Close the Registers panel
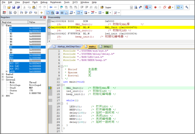Screen dimensions: 195x134 [x=45, y=17]
